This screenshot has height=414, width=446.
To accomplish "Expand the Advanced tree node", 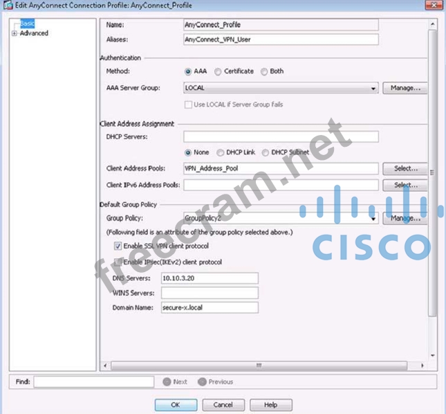I will pyautogui.click(x=14, y=33).
